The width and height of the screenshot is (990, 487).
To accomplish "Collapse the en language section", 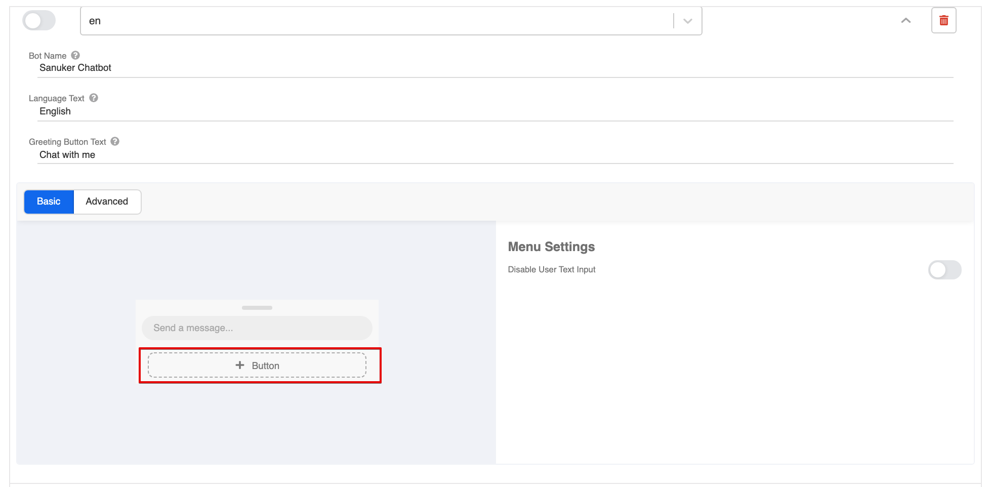I will tap(905, 20).
